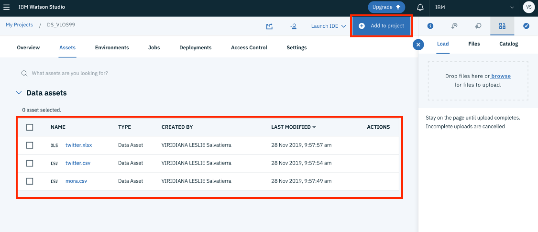
Task: Collapse the Data assets section
Action: click(19, 93)
